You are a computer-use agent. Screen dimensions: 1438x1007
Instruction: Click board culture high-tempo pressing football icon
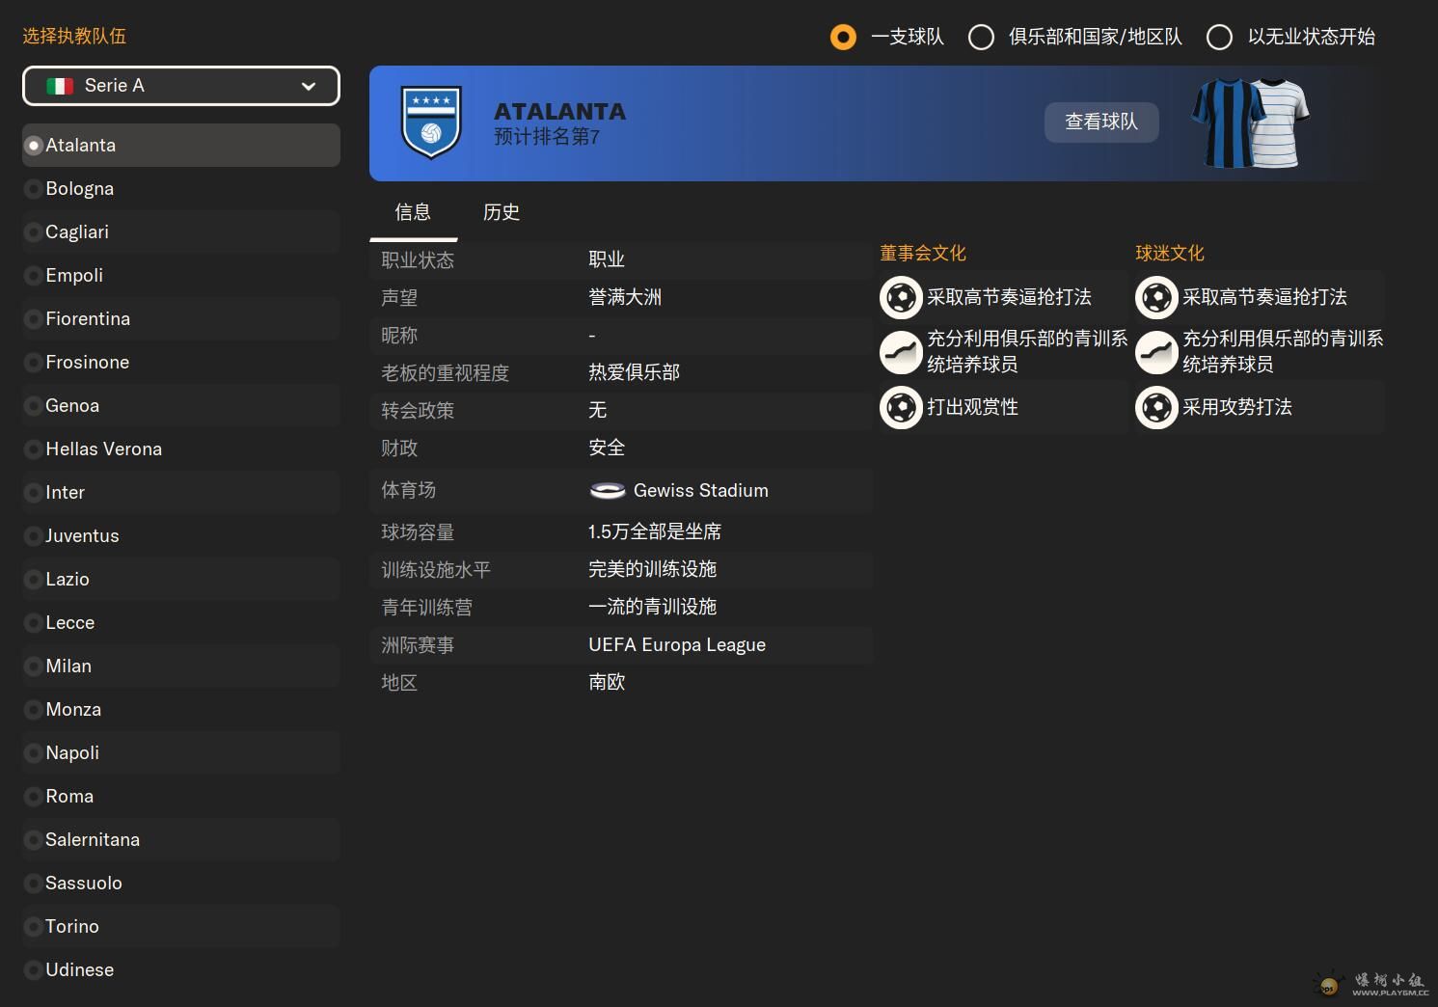(901, 297)
